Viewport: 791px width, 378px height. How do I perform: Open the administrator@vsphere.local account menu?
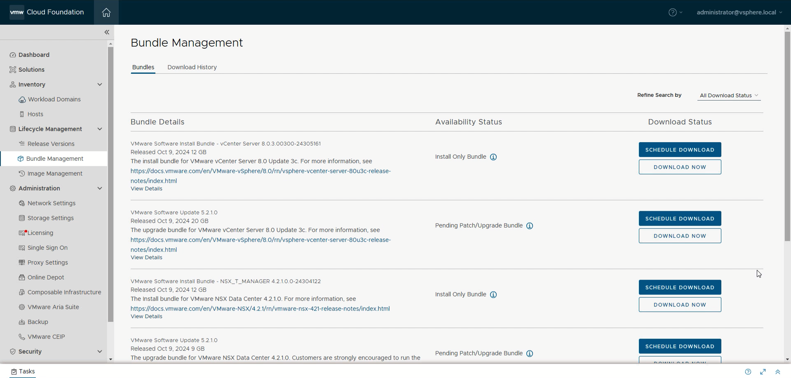click(x=738, y=12)
